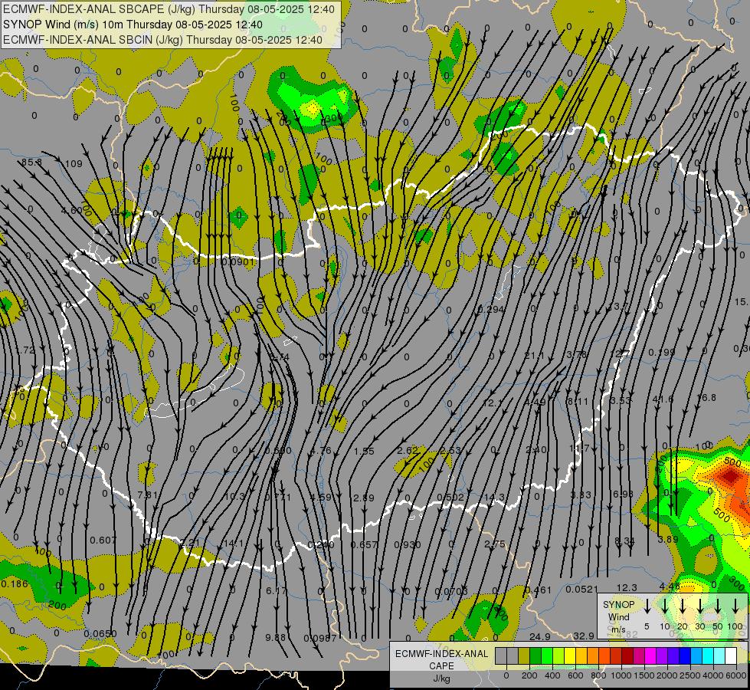Click the 5 m/s wind arrow in legend

click(x=647, y=606)
